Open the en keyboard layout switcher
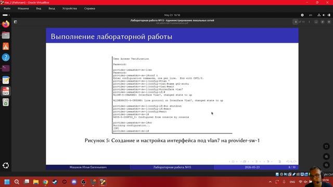Image resolution: width=333 pixels, height=187 pixels. pyautogui.click(x=311, y=15)
